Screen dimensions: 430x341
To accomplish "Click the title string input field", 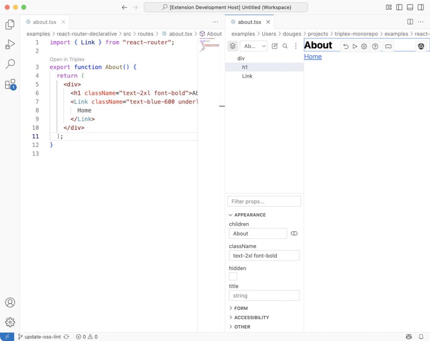I will [264, 295].
